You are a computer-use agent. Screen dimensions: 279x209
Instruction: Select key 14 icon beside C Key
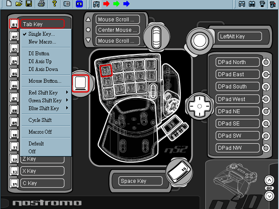pos(14,183)
